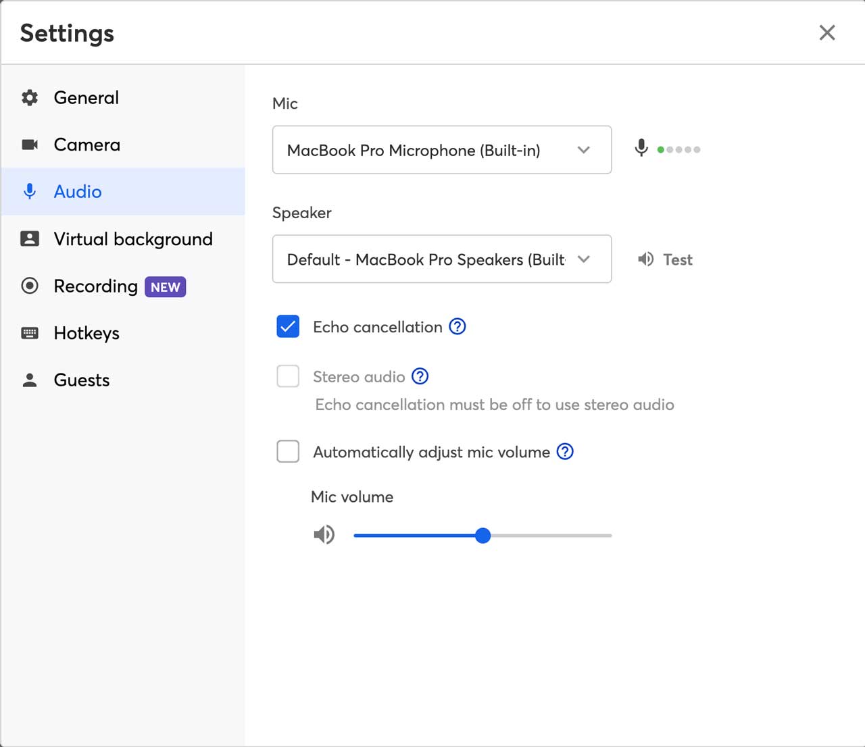
Task: Open the General settings tab
Action: [x=123, y=98]
